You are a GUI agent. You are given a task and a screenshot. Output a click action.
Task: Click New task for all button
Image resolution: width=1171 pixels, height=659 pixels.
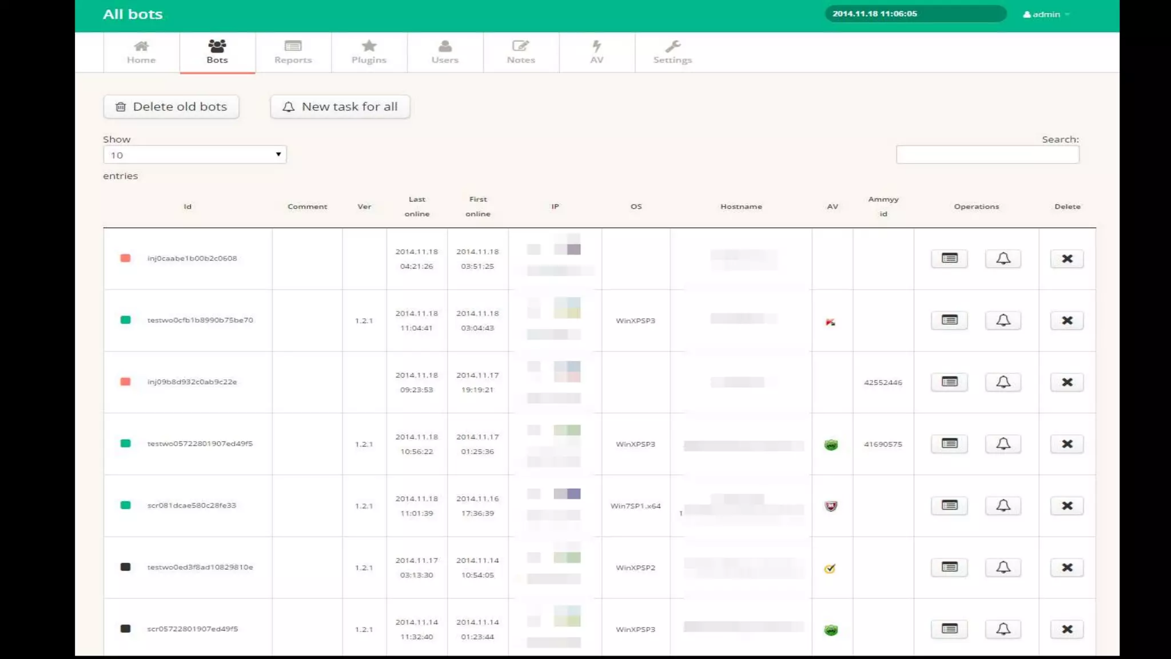[x=340, y=107]
